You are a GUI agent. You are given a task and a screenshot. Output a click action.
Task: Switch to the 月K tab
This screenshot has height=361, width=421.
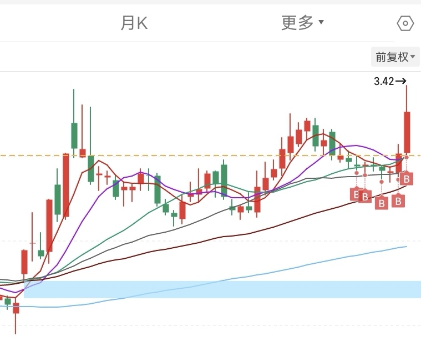click(x=134, y=23)
